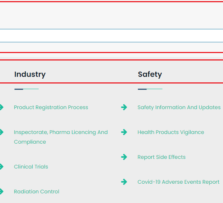Go to the Clinical Trials page
The image size is (223, 203).
point(31,167)
